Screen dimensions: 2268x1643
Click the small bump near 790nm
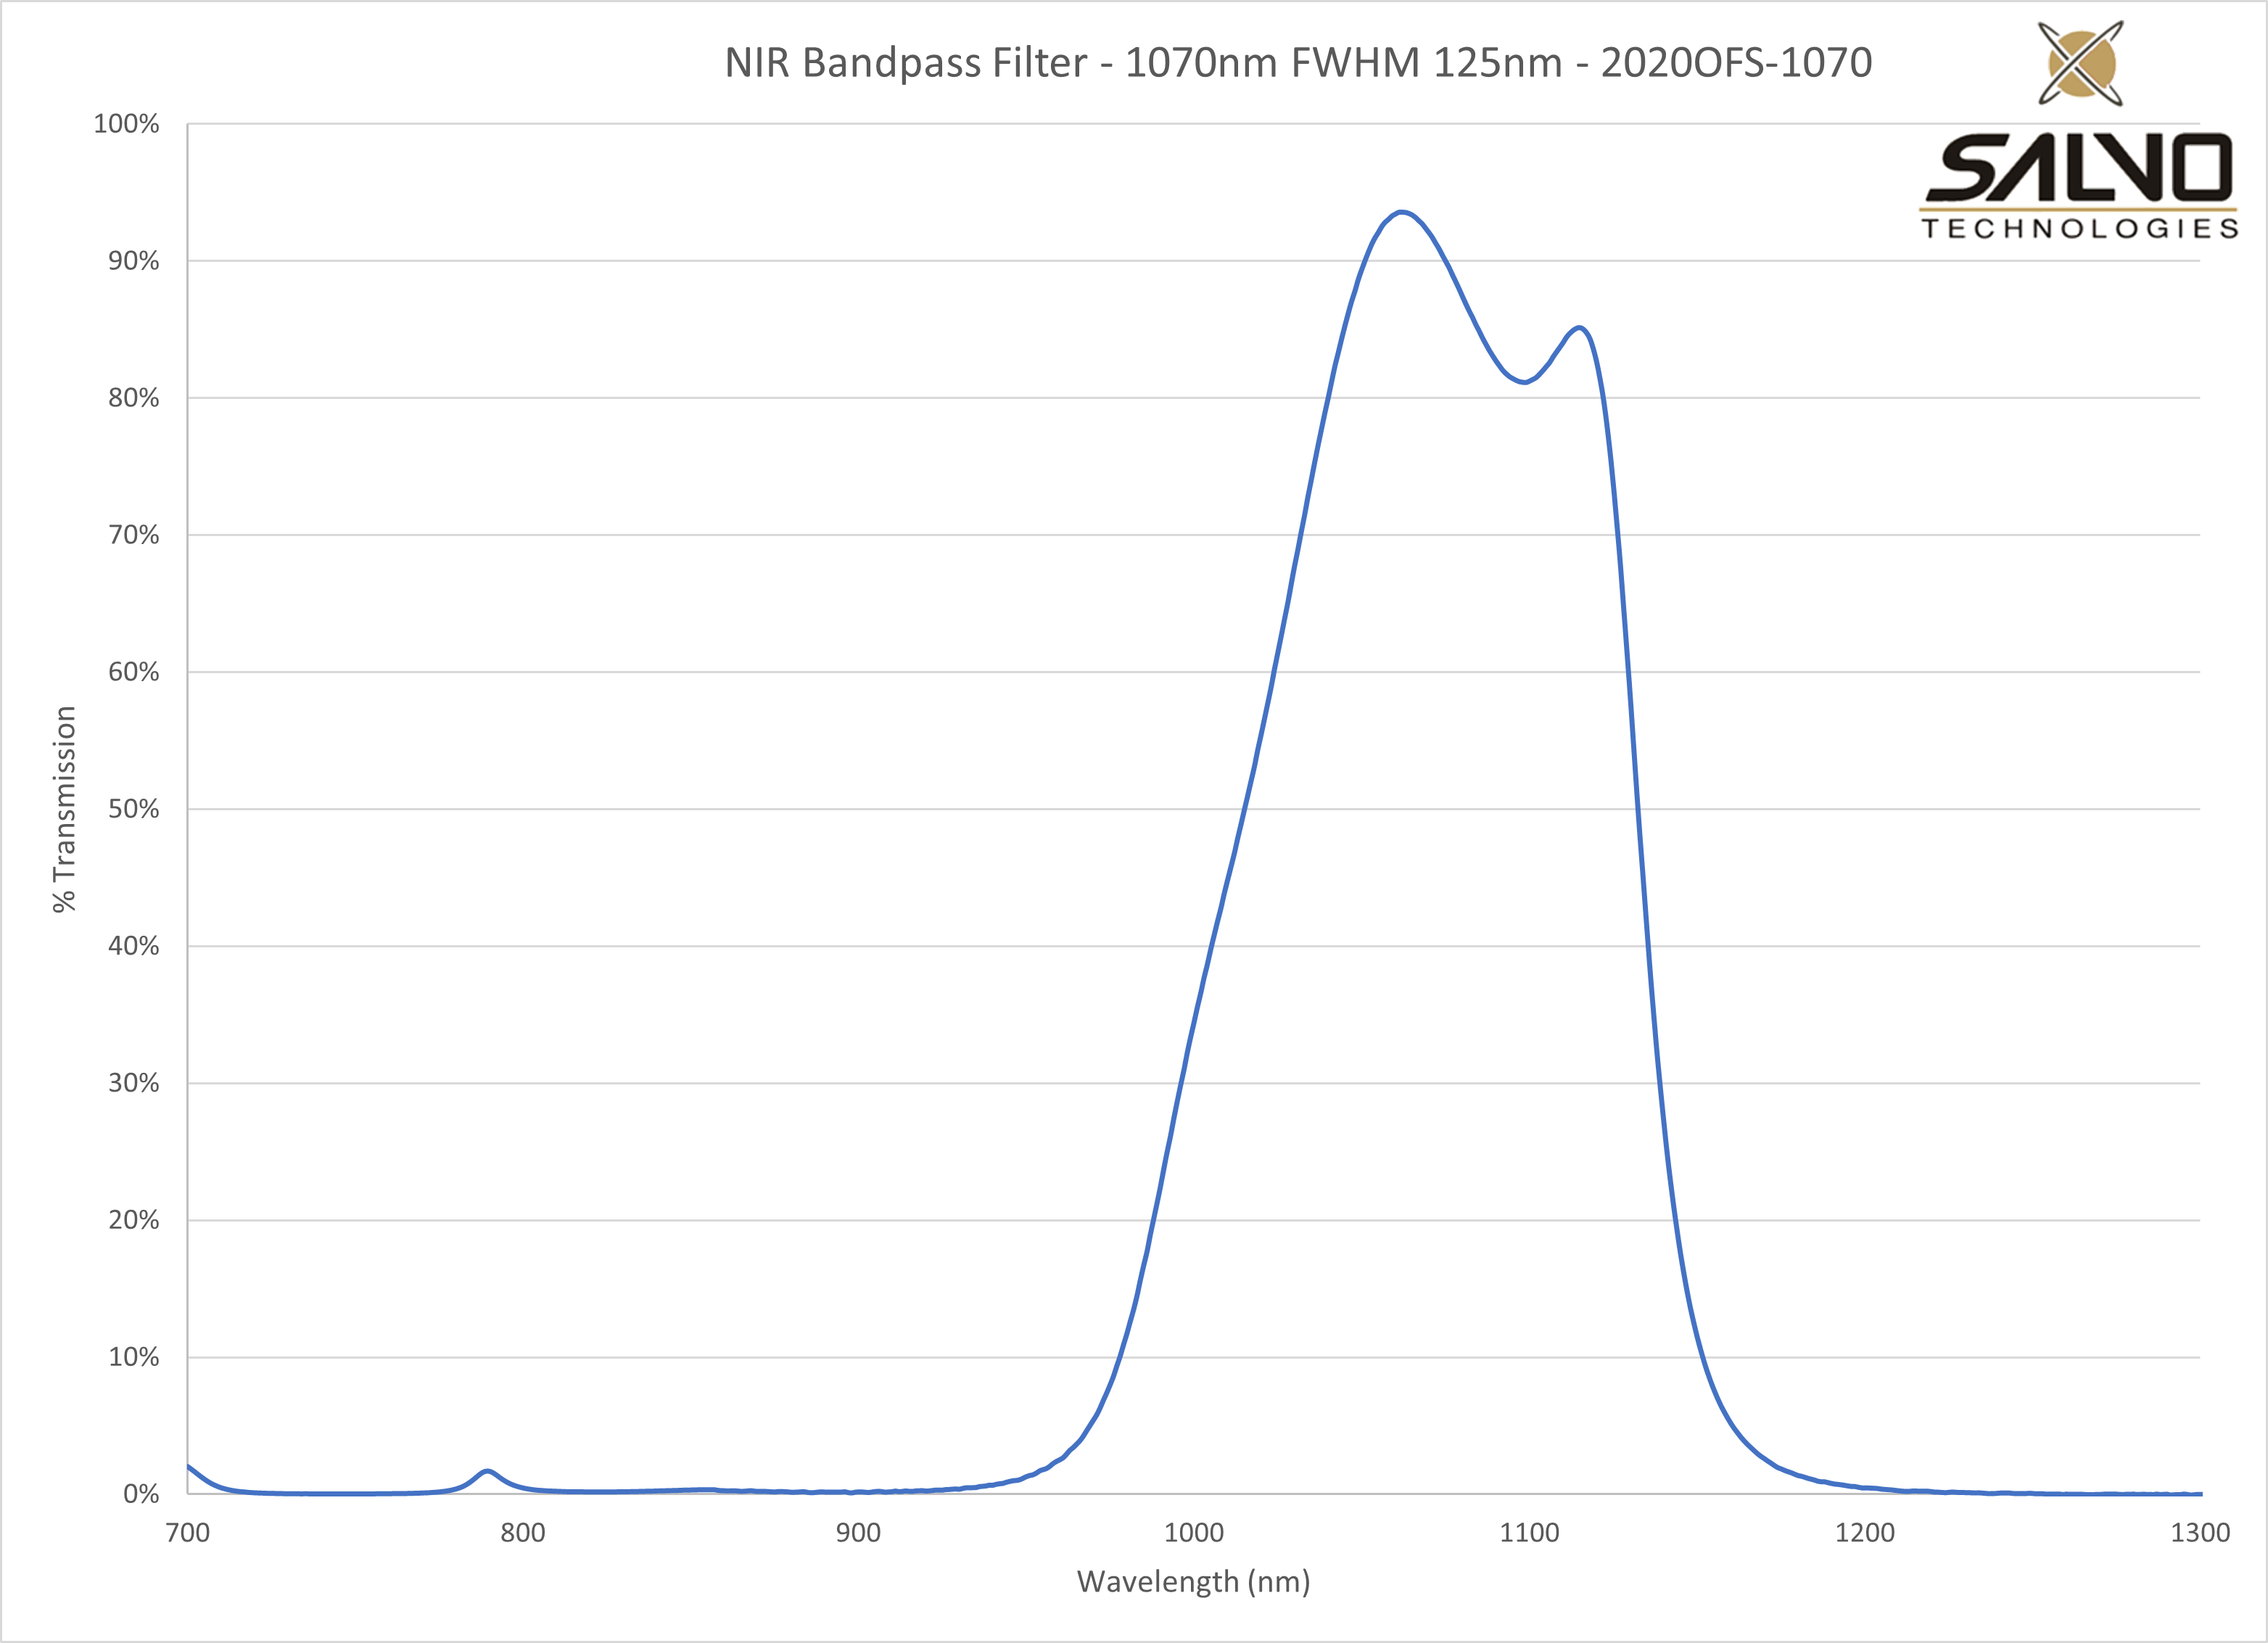pyautogui.click(x=487, y=1471)
